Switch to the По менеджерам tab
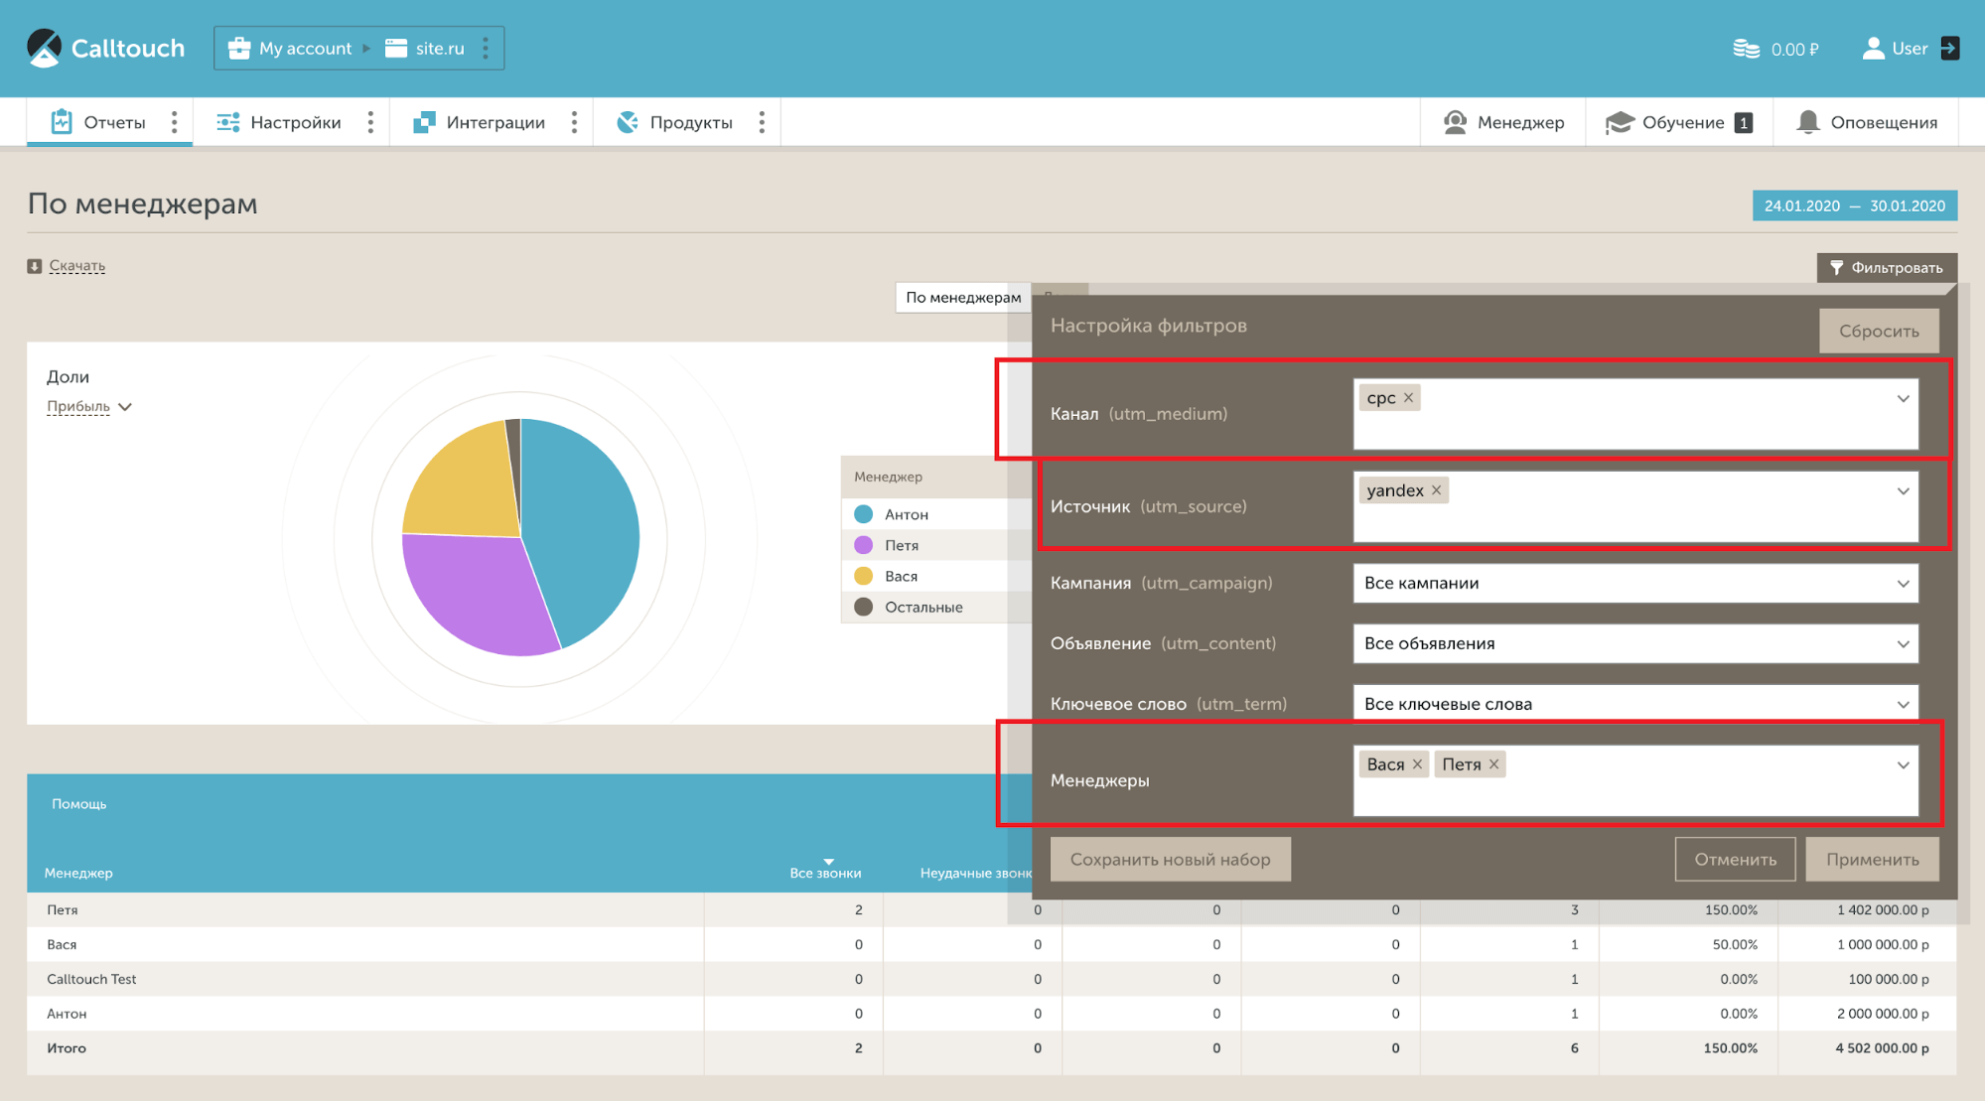The image size is (1985, 1102). pyautogui.click(x=963, y=298)
